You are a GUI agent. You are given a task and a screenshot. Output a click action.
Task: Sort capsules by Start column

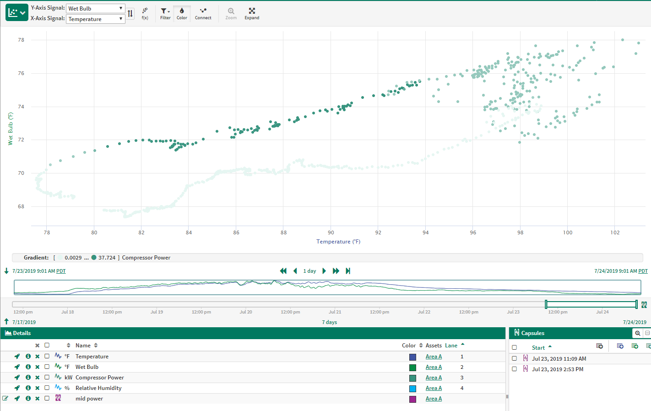coord(538,347)
